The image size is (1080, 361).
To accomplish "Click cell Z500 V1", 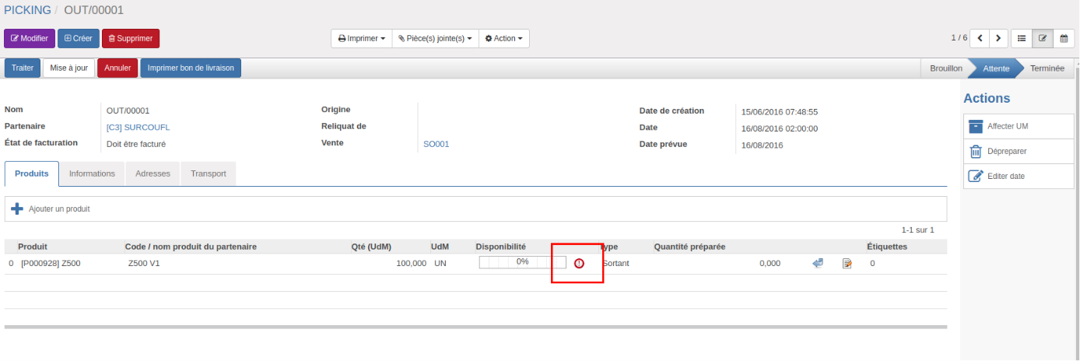I will [144, 264].
